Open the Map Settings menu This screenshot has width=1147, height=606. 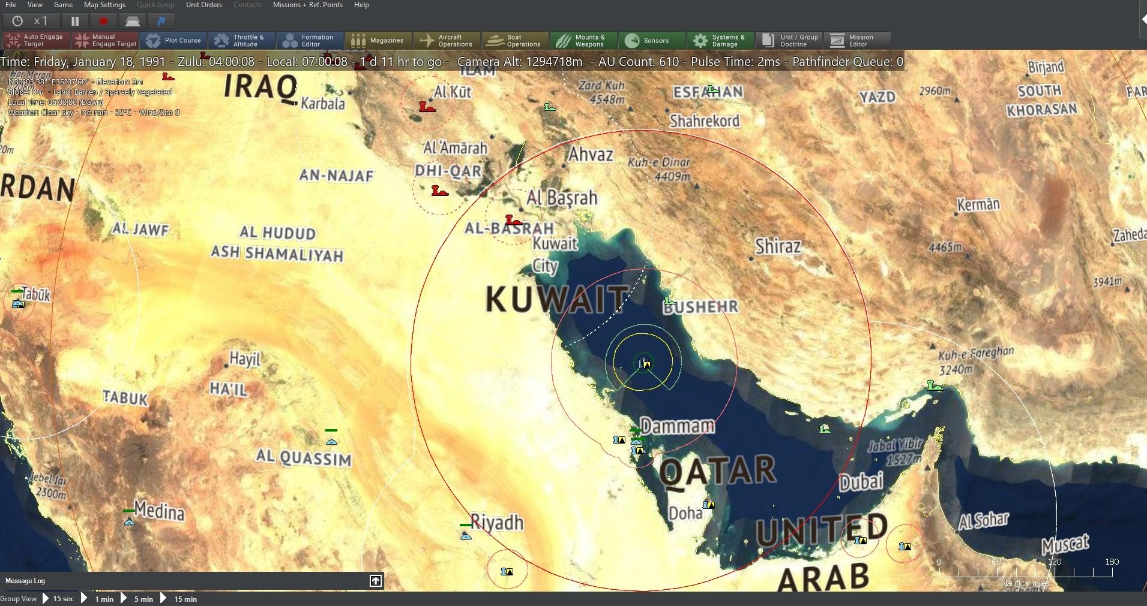[104, 5]
